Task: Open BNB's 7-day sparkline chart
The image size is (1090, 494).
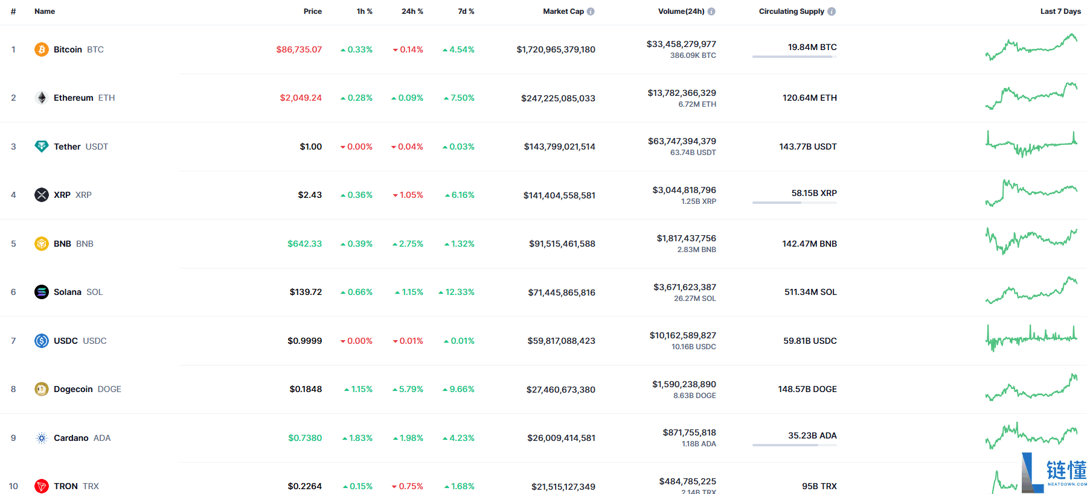Action: click(x=1031, y=241)
